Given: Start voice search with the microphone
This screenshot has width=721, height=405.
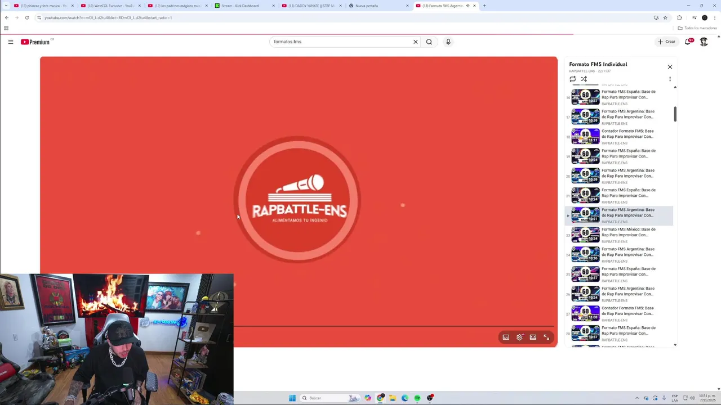Looking at the screenshot, I should pyautogui.click(x=448, y=42).
